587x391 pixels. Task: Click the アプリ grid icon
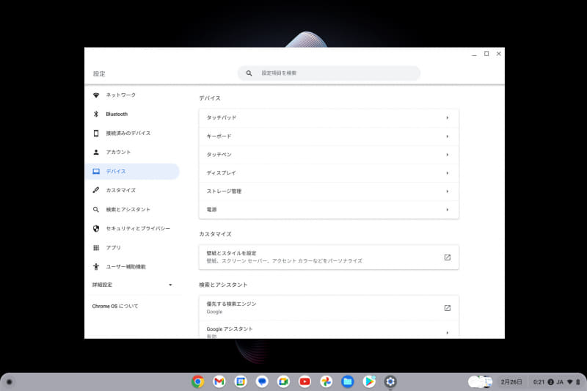pyautogui.click(x=96, y=248)
